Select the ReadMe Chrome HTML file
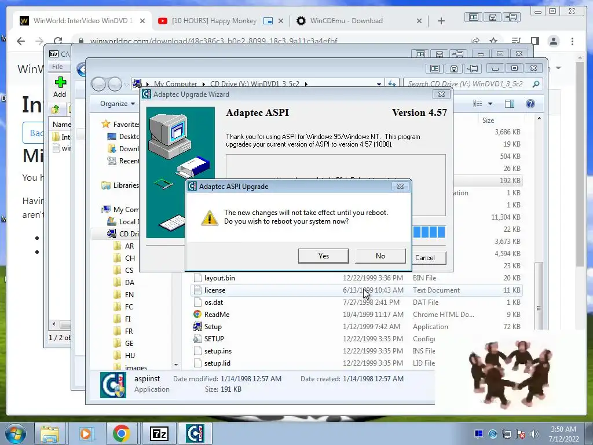Screen dimensions: 593x445 click(356, 315)
